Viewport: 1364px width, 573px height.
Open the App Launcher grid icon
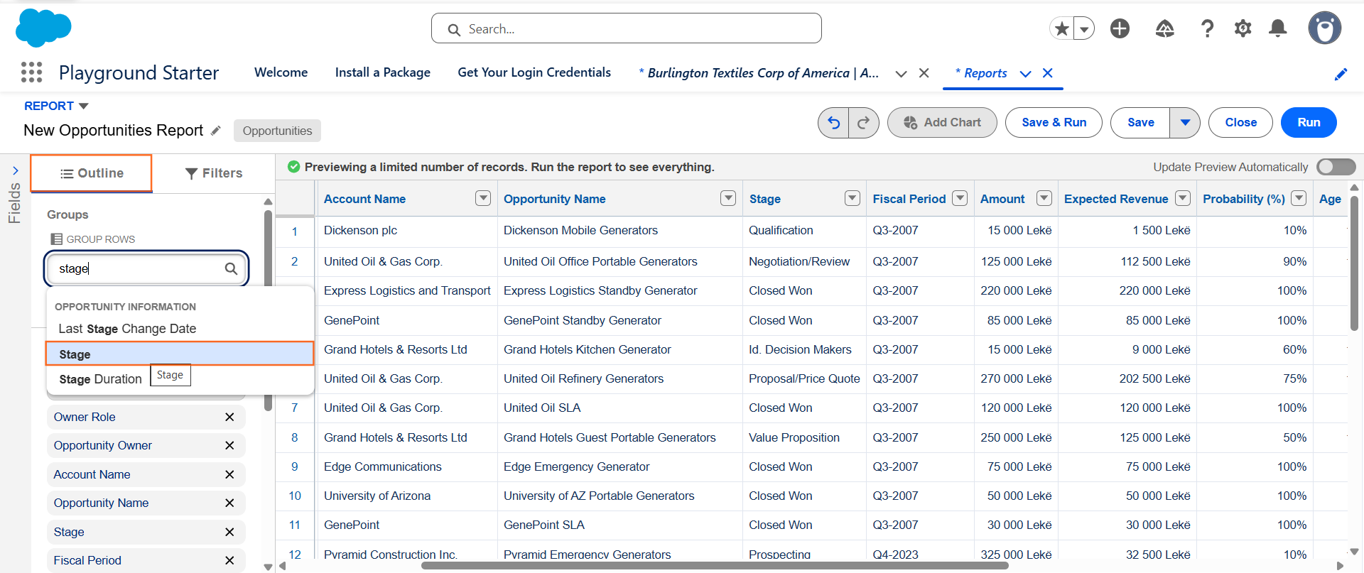click(x=31, y=72)
